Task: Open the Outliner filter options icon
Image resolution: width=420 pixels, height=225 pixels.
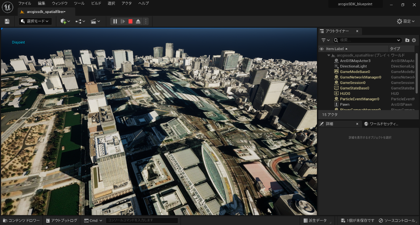Action: tap(325, 40)
